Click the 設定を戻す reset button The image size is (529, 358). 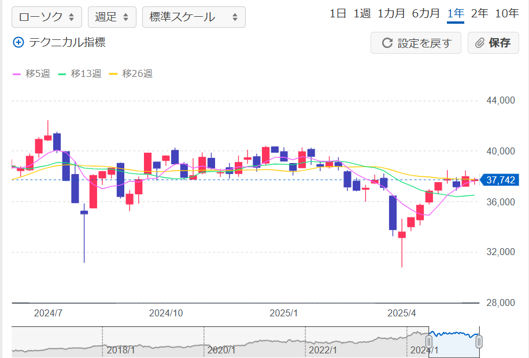tap(416, 43)
